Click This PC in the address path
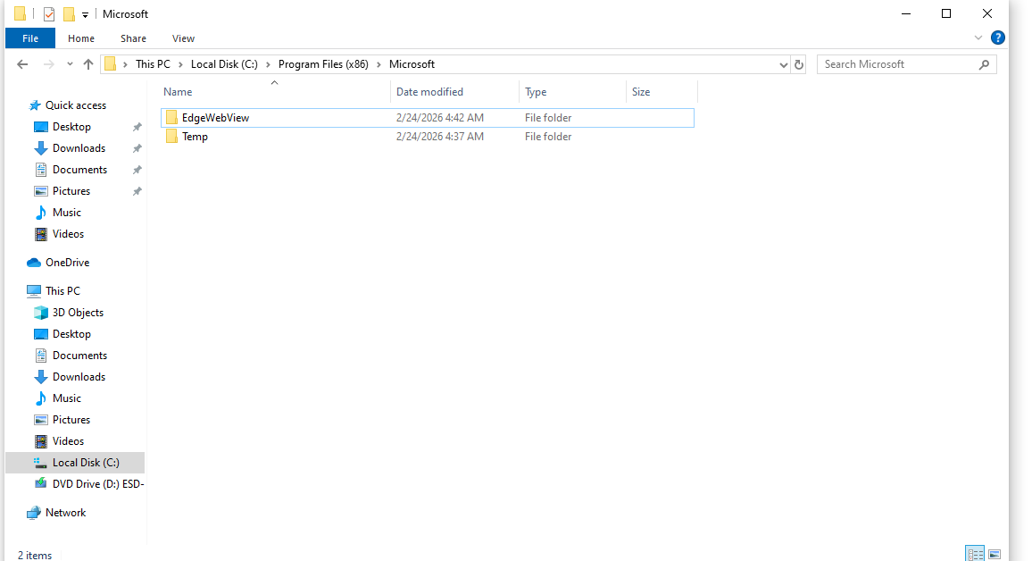The image size is (1032, 561). click(x=153, y=63)
